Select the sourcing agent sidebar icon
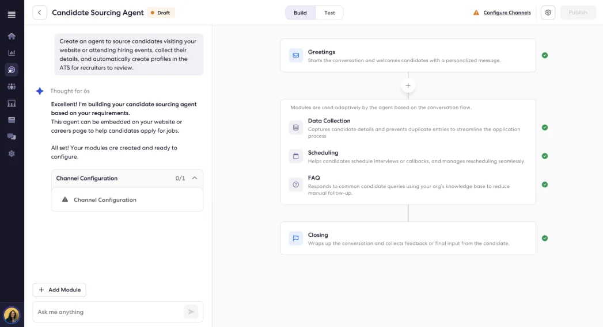Screen dimensions: 603x327 tap(12, 70)
